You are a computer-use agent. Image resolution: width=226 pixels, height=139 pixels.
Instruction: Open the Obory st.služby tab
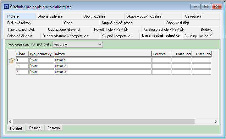[192, 23]
